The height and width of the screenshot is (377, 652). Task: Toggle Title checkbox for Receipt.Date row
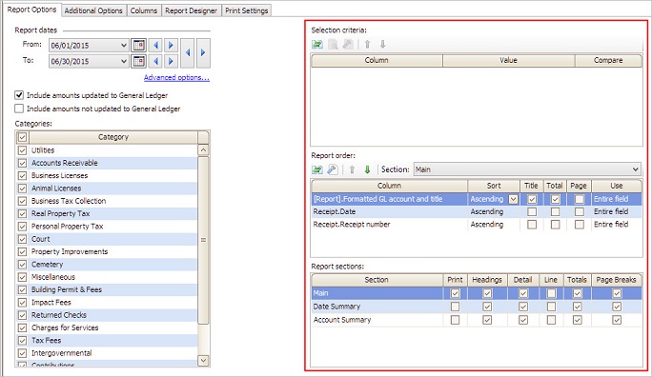tap(532, 211)
